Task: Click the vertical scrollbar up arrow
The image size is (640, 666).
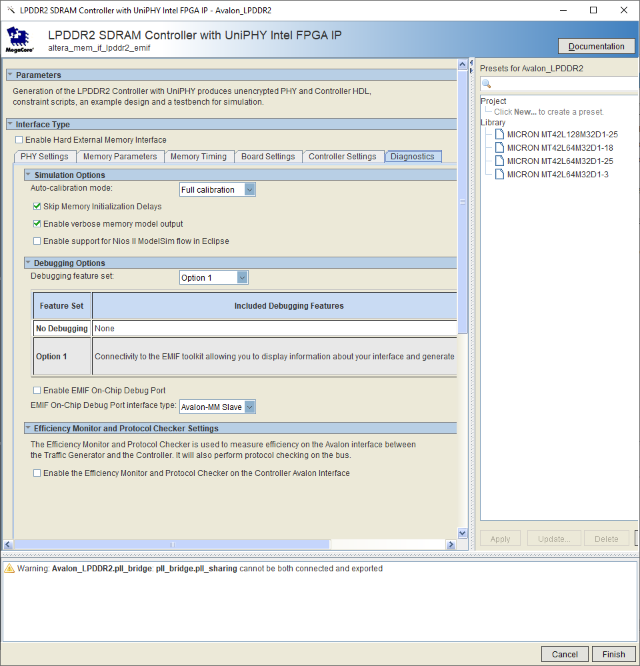Action: [463, 65]
